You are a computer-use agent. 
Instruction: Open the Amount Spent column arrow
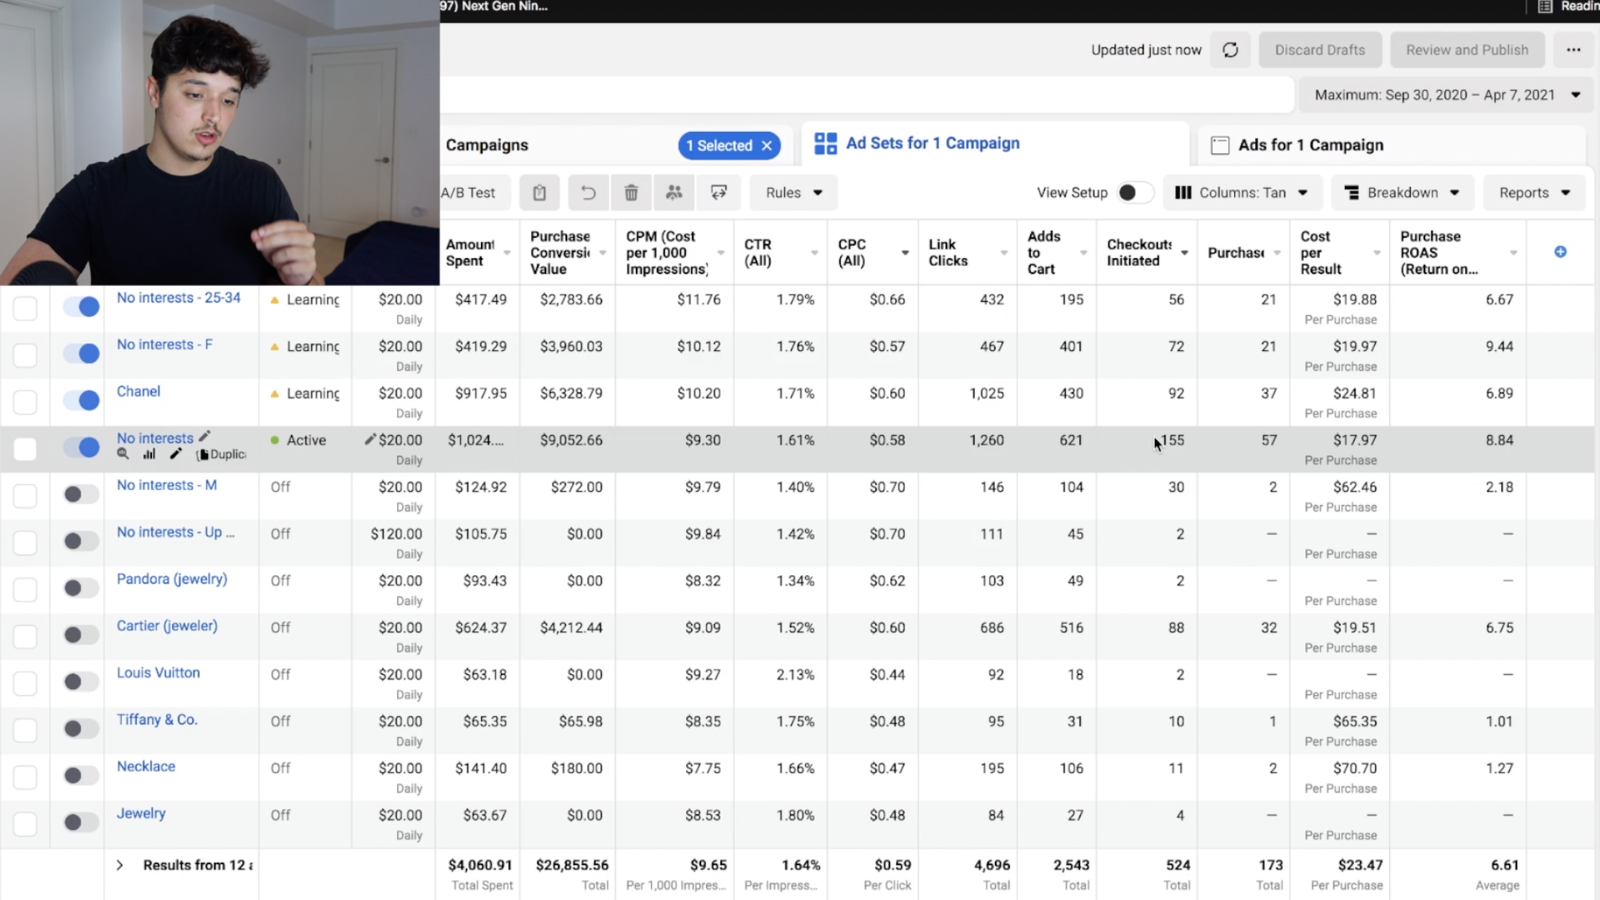[507, 253]
